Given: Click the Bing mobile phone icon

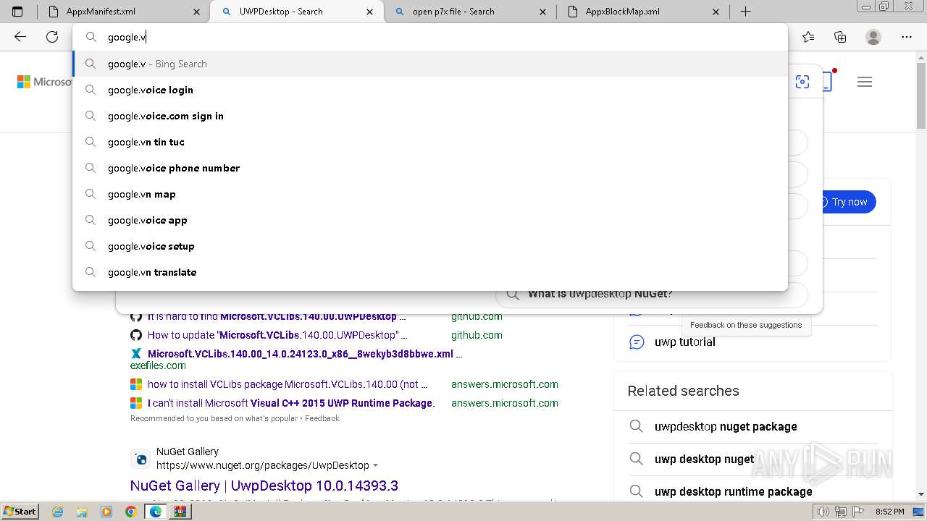Looking at the screenshot, I should coord(828,82).
